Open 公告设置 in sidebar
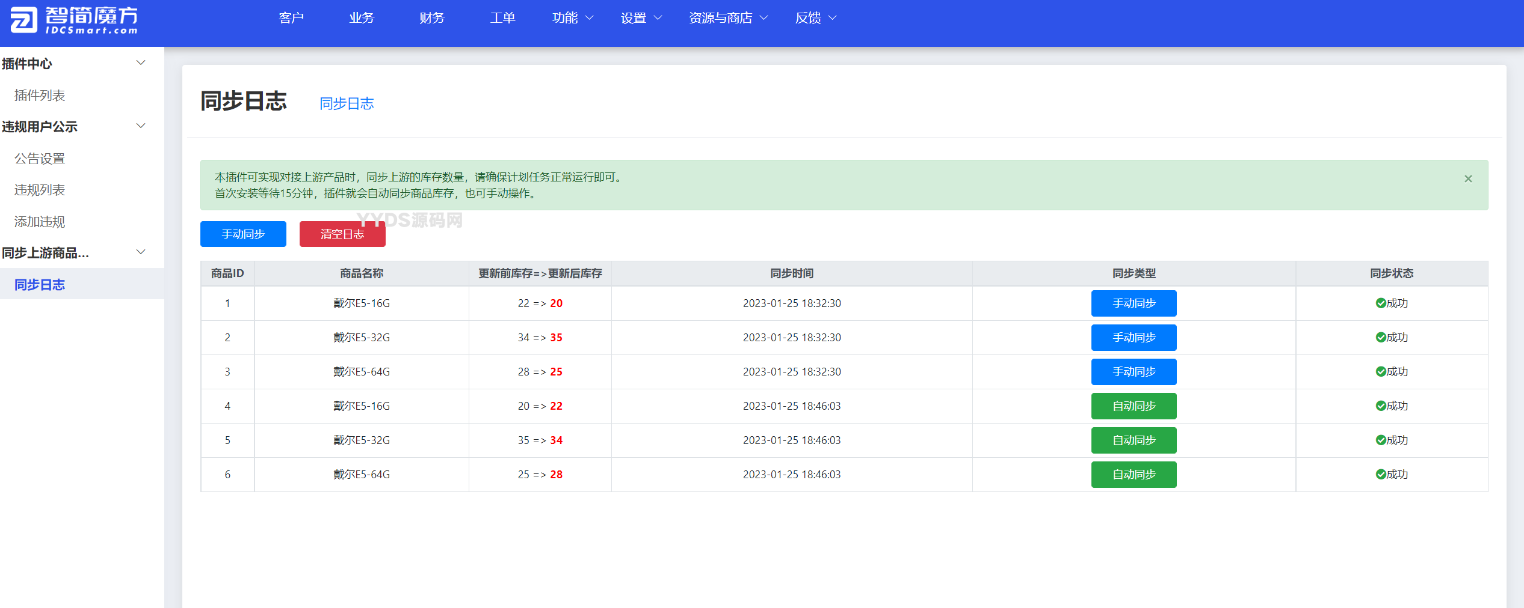Viewport: 1524px width, 608px height. pyautogui.click(x=40, y=159)
